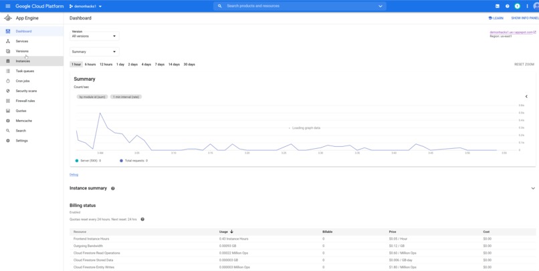Select the 7 days time range
The height and width of the screenshot is (271, 539).
[160, 64]
